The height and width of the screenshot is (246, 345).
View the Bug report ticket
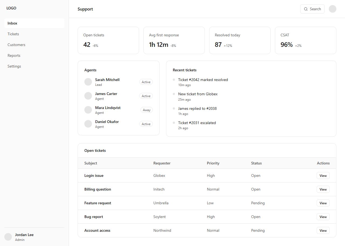323,217
